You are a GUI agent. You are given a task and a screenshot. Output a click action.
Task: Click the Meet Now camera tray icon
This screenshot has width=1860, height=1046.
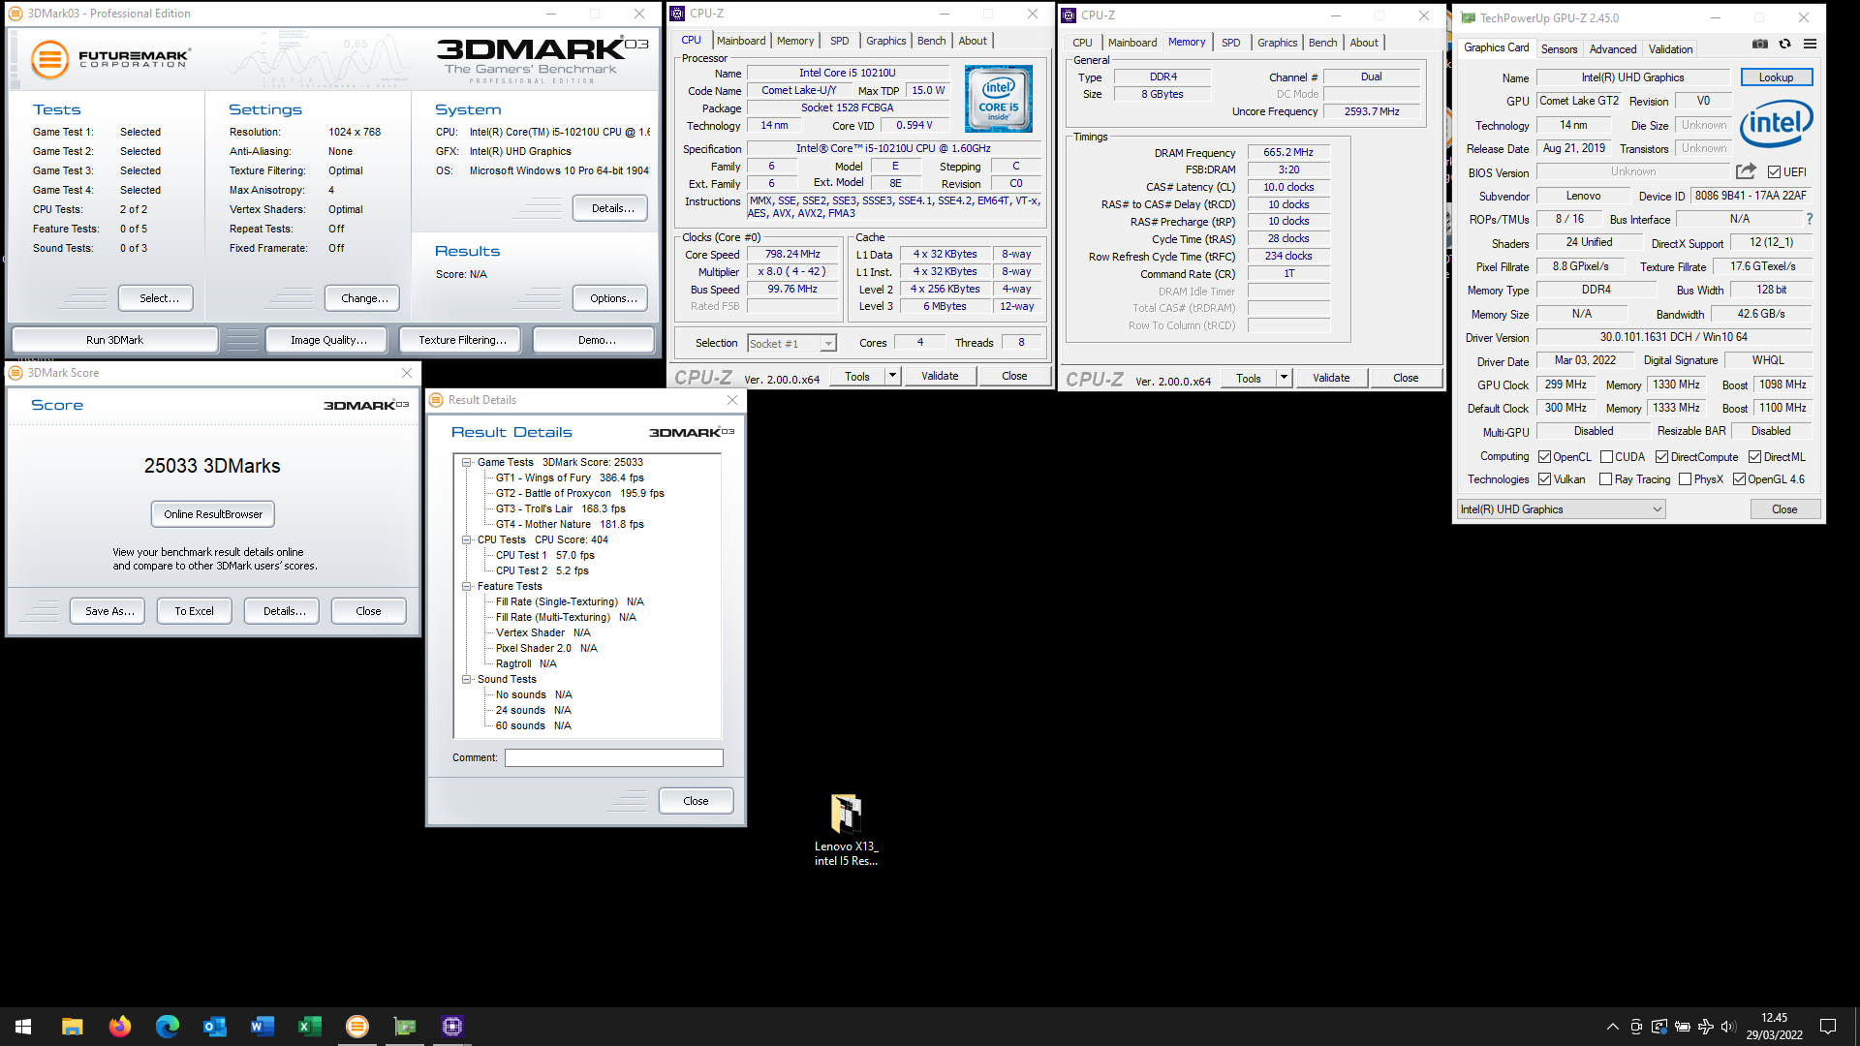pyautogui.click(x=1636, y=1027)
